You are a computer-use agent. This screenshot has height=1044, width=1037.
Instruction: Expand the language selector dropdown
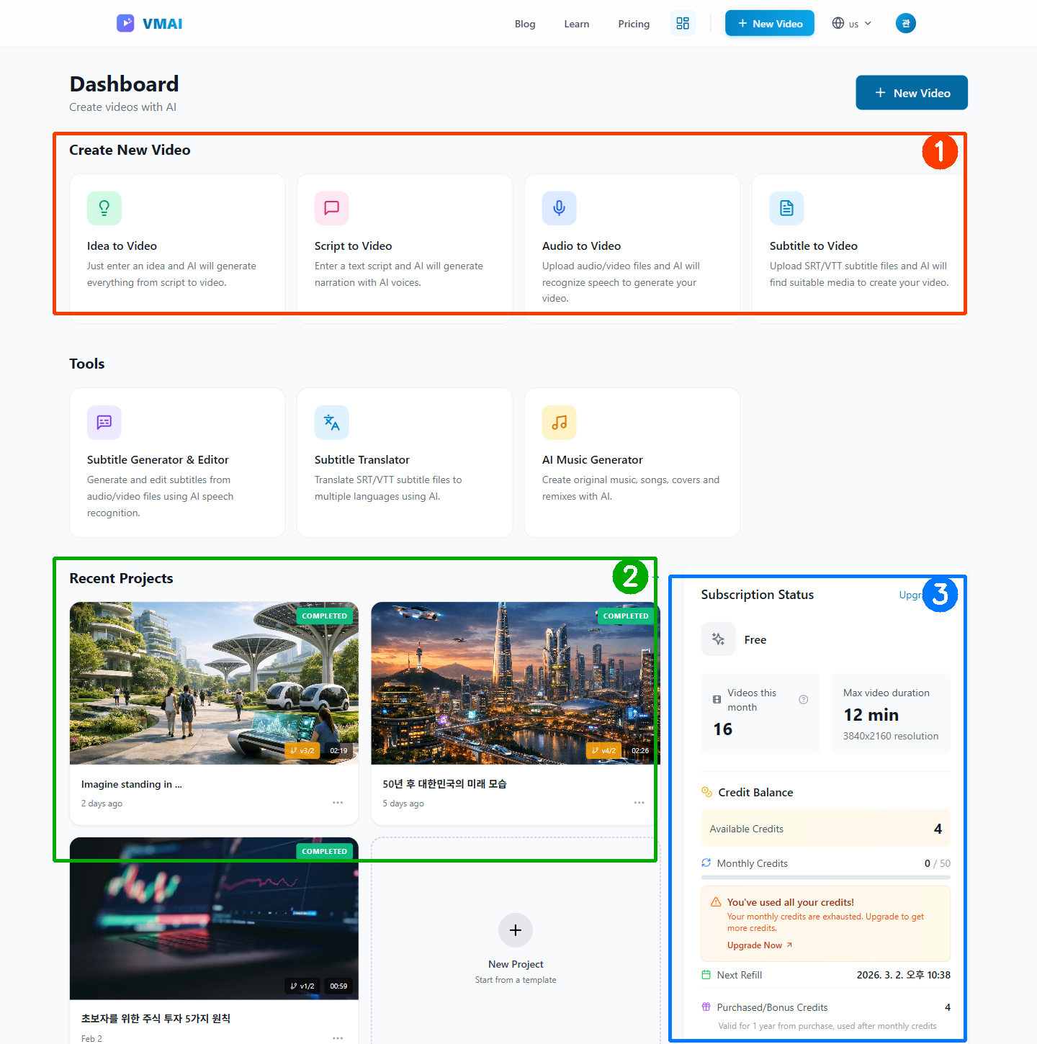[x=852, y=23]
